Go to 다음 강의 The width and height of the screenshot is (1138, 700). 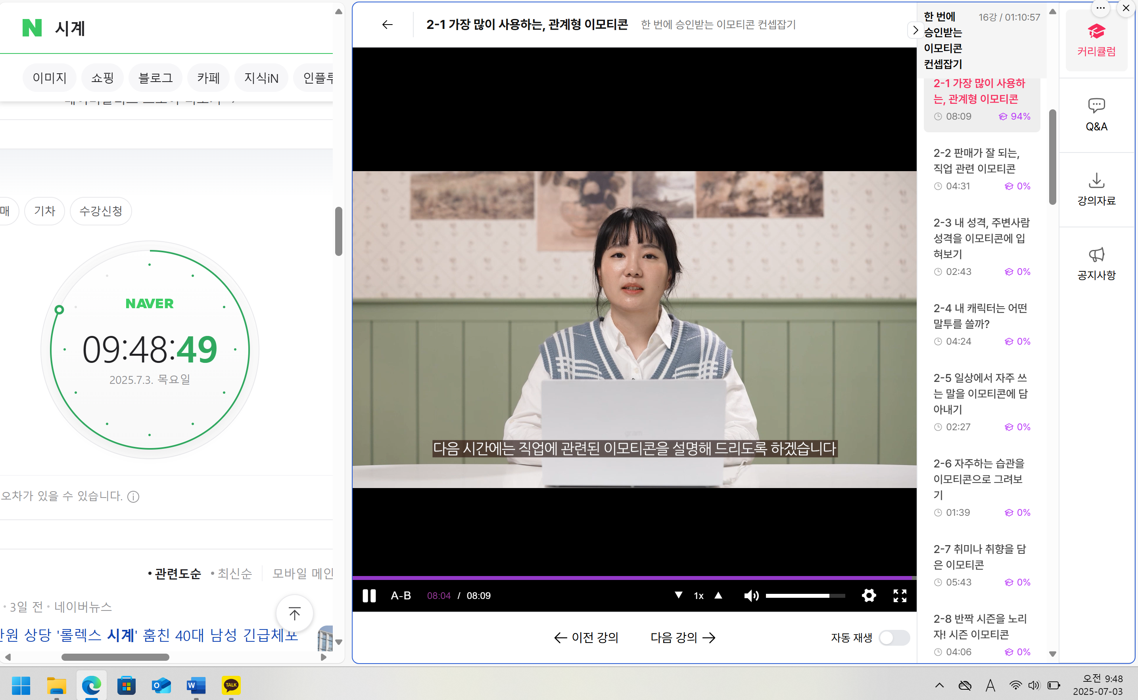coord(682,637)
